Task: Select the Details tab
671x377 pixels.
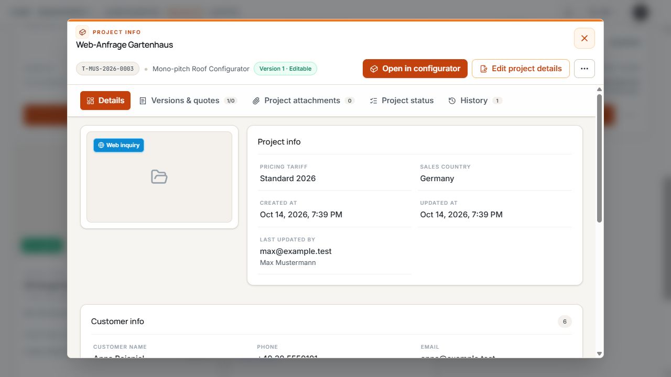Action: [105, 101]
